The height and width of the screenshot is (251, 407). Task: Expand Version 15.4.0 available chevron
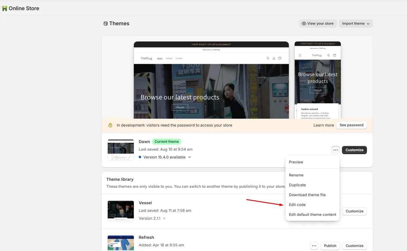point(190,157)
